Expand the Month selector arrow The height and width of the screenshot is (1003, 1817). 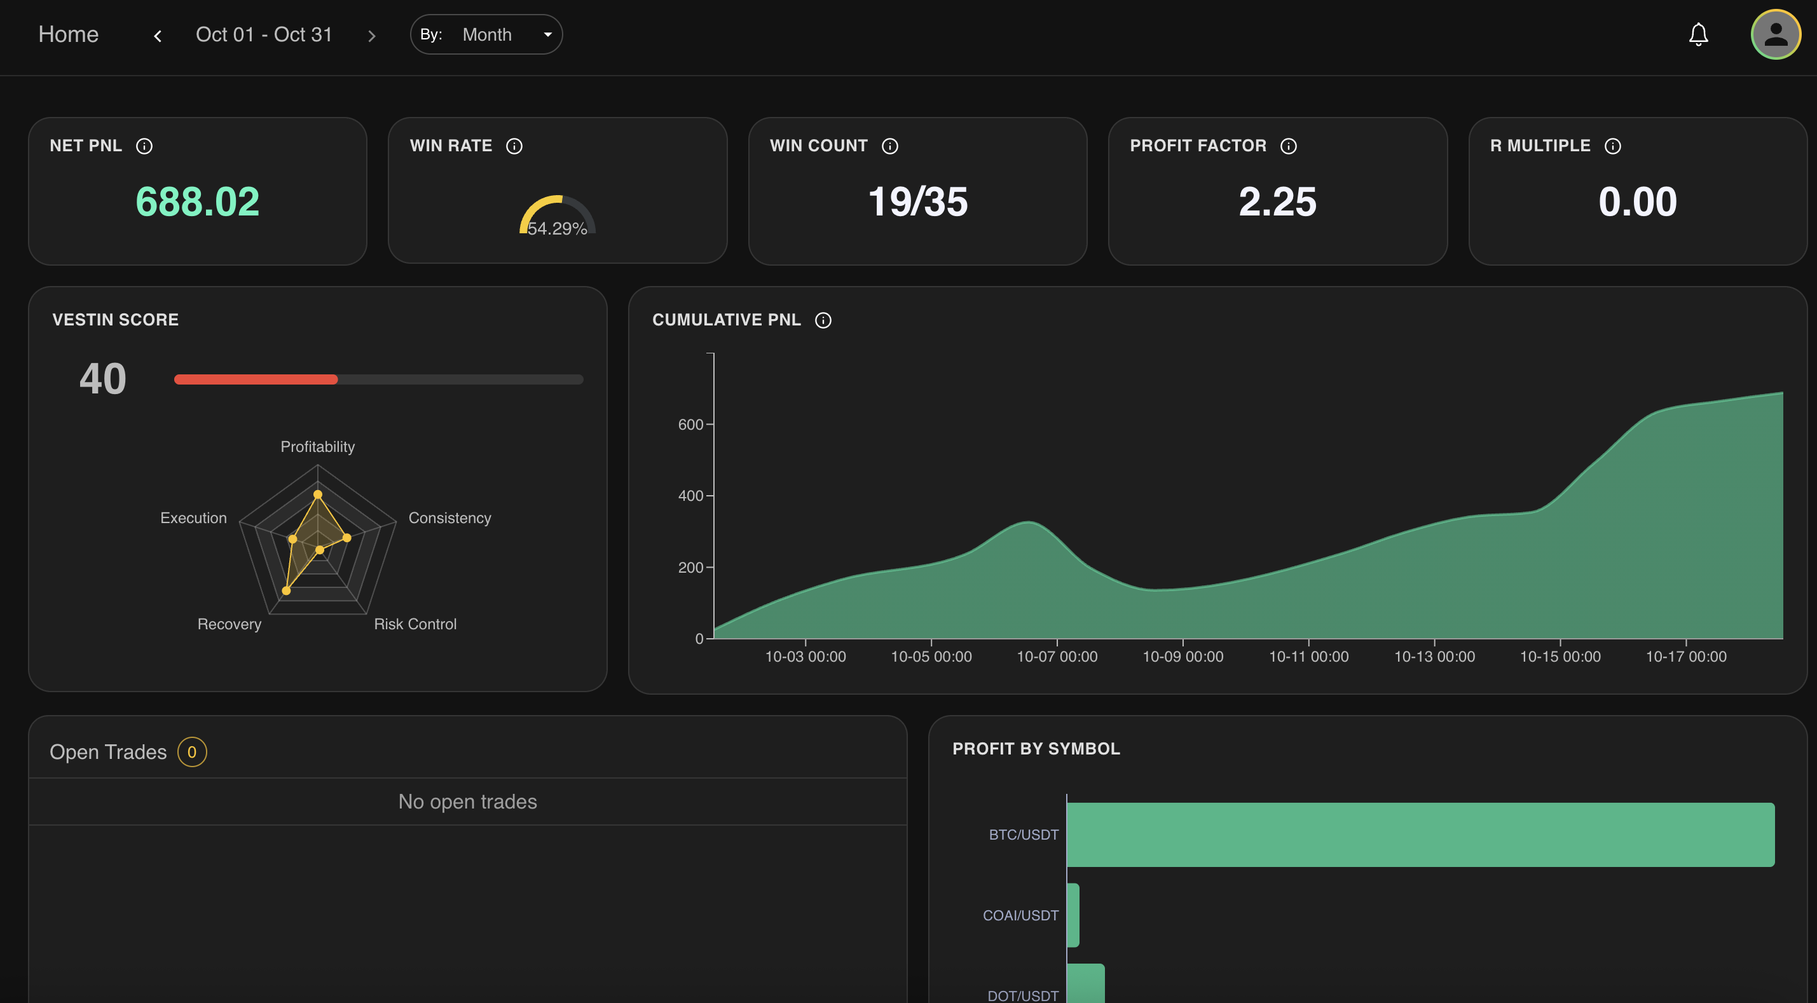548,34
